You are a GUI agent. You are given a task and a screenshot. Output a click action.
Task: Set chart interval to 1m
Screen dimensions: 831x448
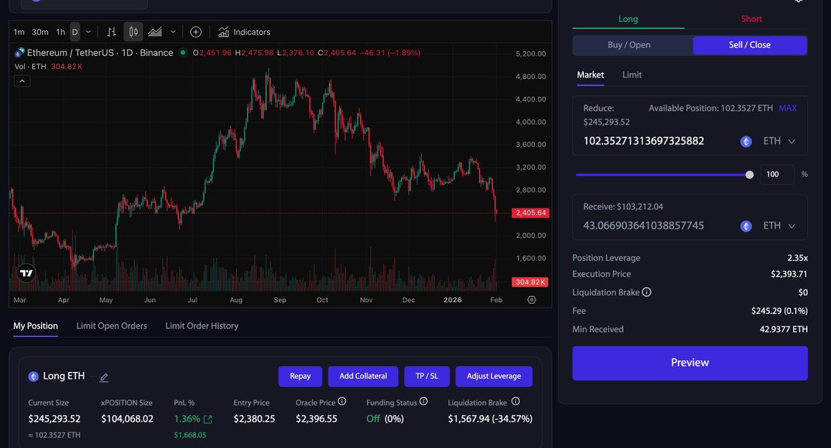click(19, 32)
